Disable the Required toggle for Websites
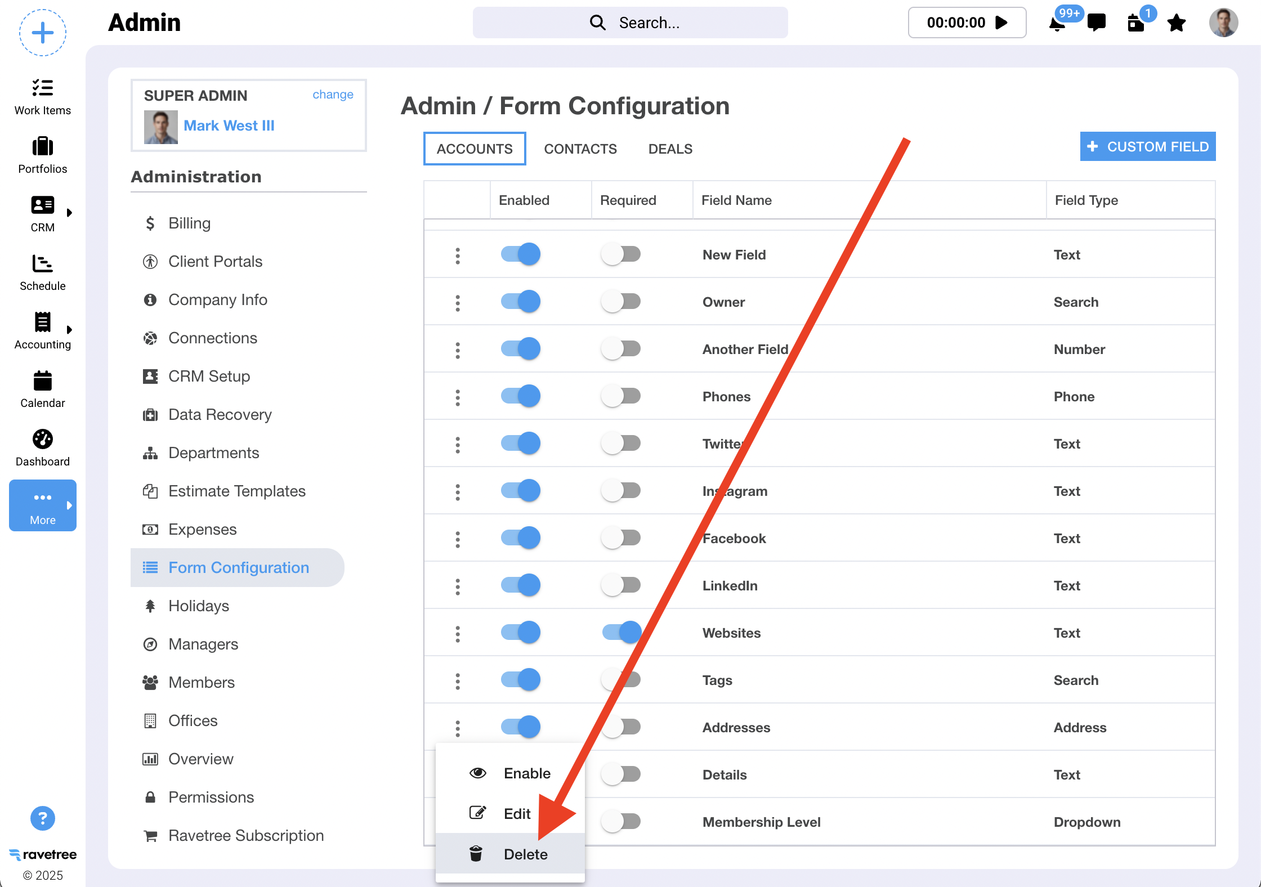 pos(621,632)
